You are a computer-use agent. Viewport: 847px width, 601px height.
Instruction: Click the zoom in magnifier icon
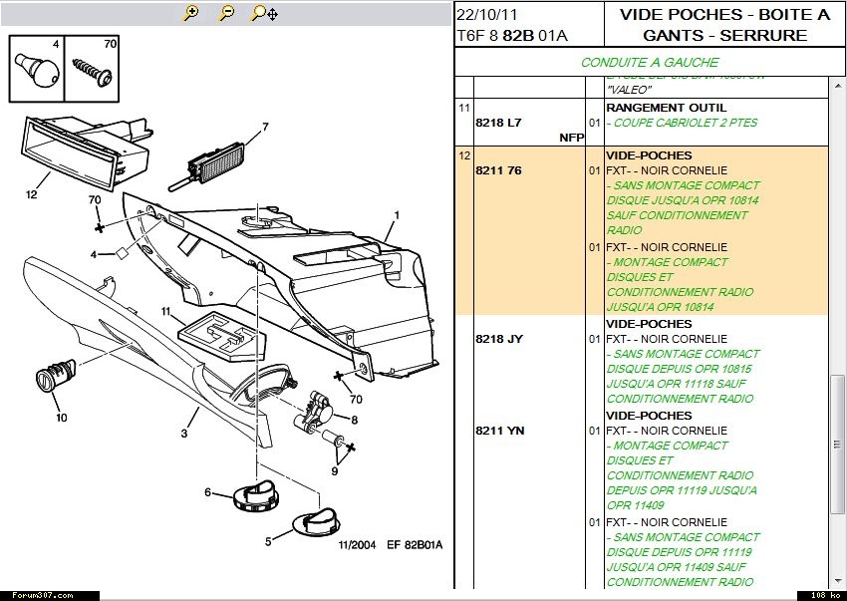coord(191,13)
